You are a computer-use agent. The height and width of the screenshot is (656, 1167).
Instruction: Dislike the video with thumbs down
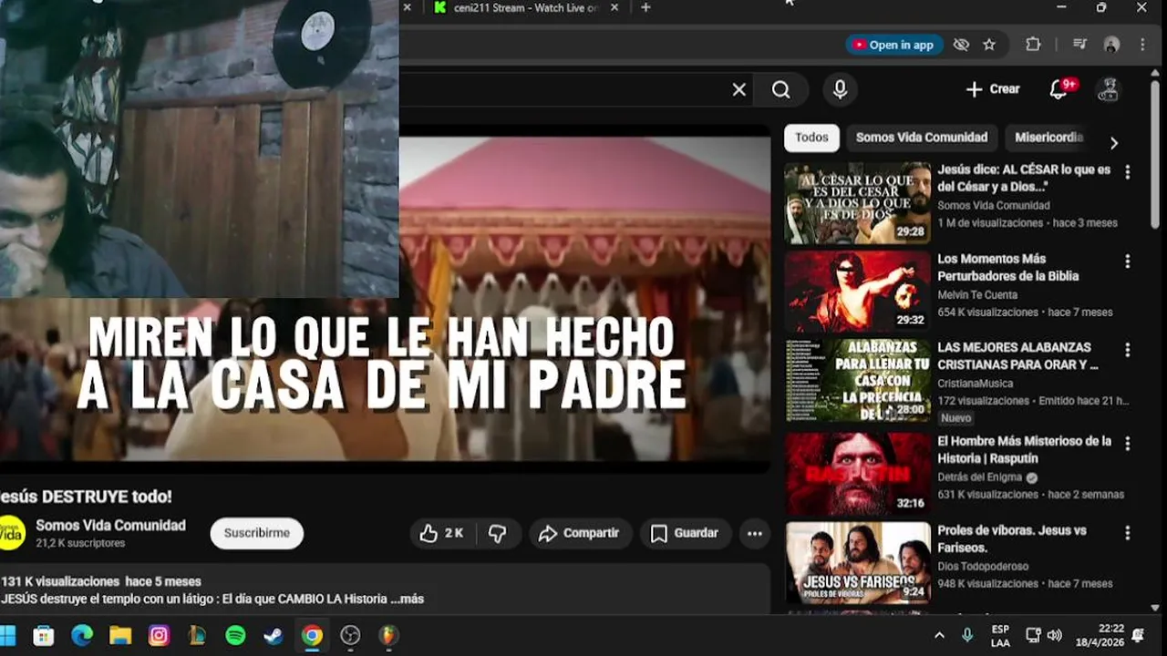[x=498, y=533]
